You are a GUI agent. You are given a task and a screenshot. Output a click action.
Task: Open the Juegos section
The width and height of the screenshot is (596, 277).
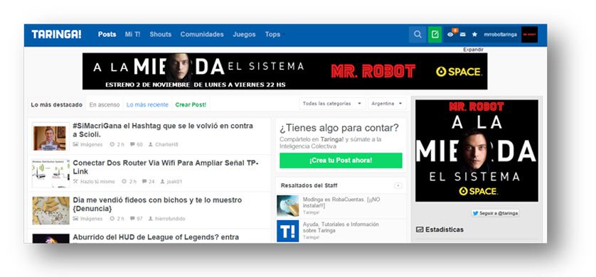coord(244,34)
